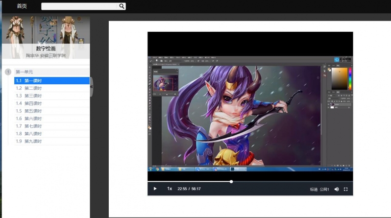391x218 pixels.
Task: Open the 标清 video quality selector
Action: pos(314,189)
